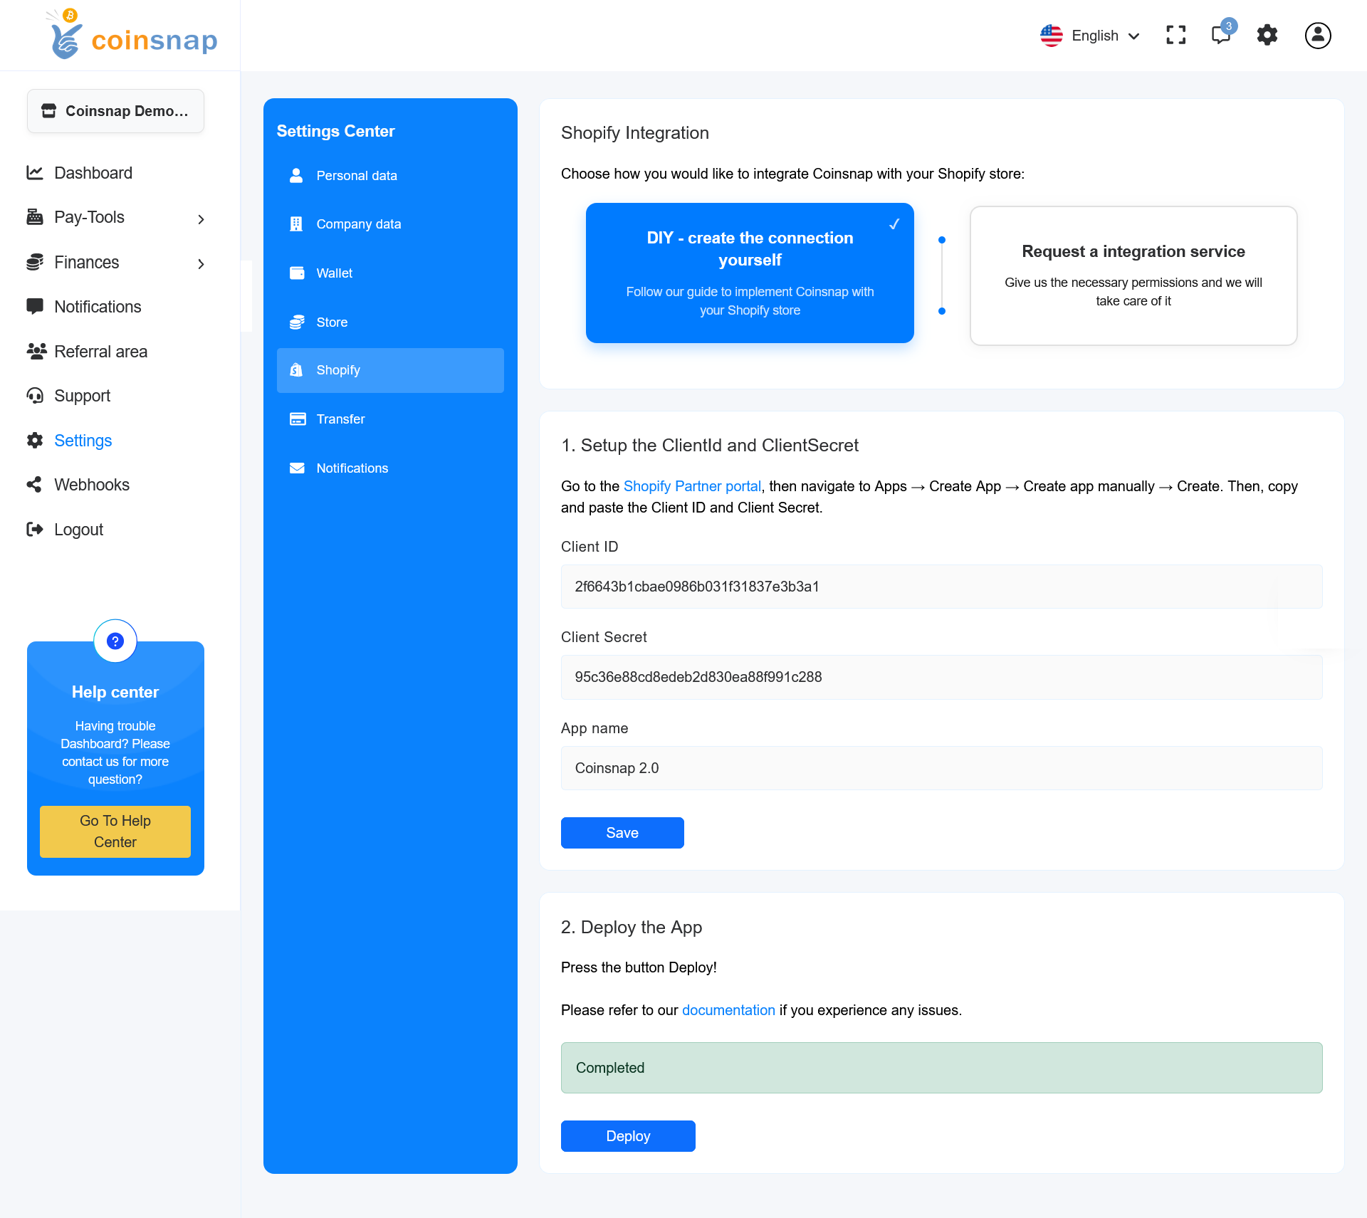This screenshot has width=1367, height=1218.
Task: Select the DIY connection option card
Action: [750, 273]
